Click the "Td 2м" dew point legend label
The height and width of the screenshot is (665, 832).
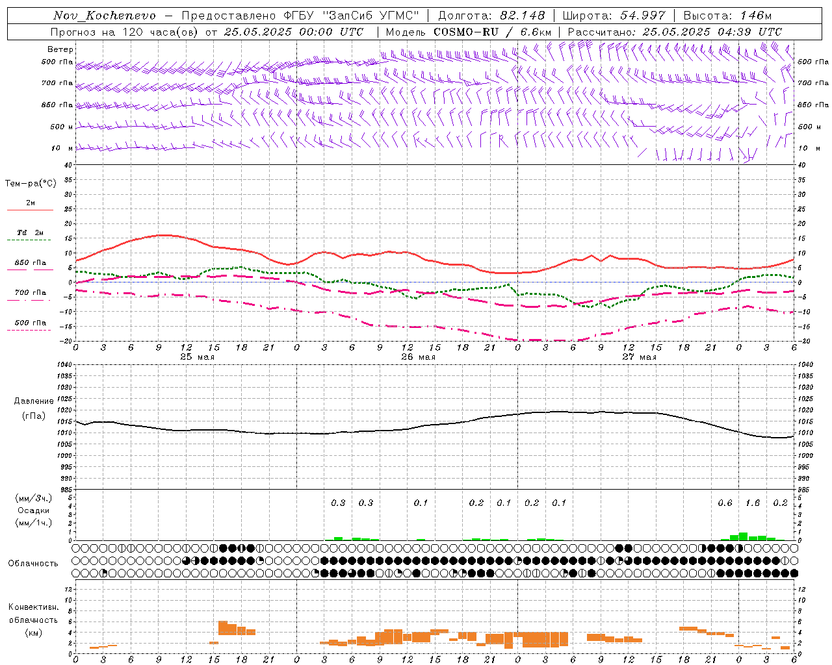pyautogui.click(x=31, y=232)
